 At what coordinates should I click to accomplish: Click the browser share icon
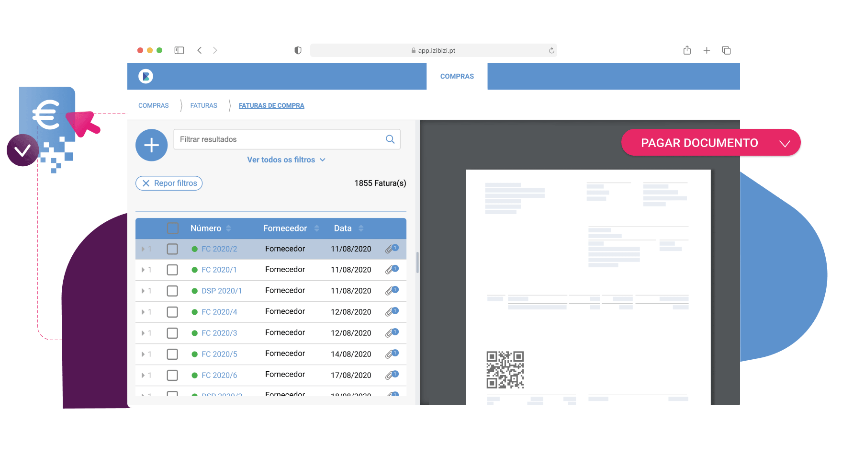tap(687, 50)
